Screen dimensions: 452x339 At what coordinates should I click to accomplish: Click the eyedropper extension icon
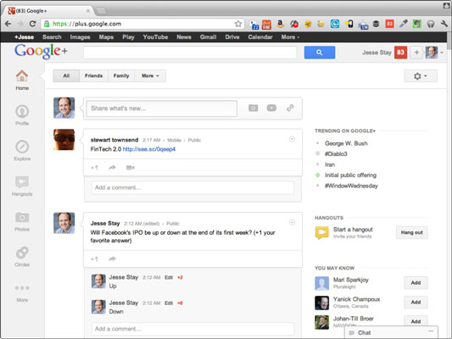pyautogui.click(x=404, y=24)
